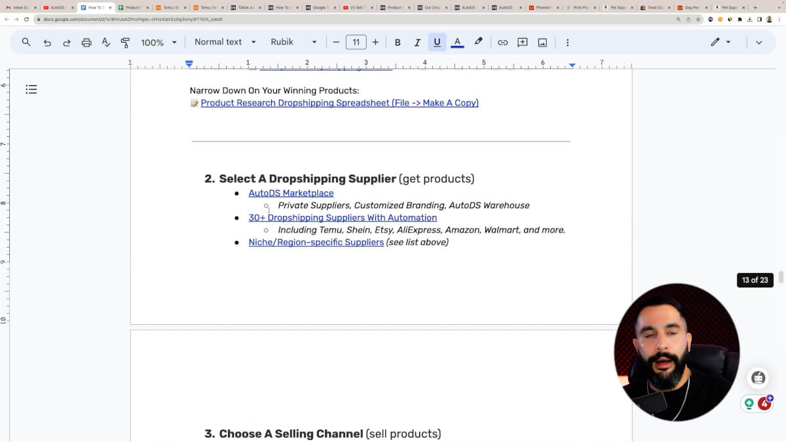Toggle italic formatting
Viewport: 786px width, 442px height.
[417, 42]
